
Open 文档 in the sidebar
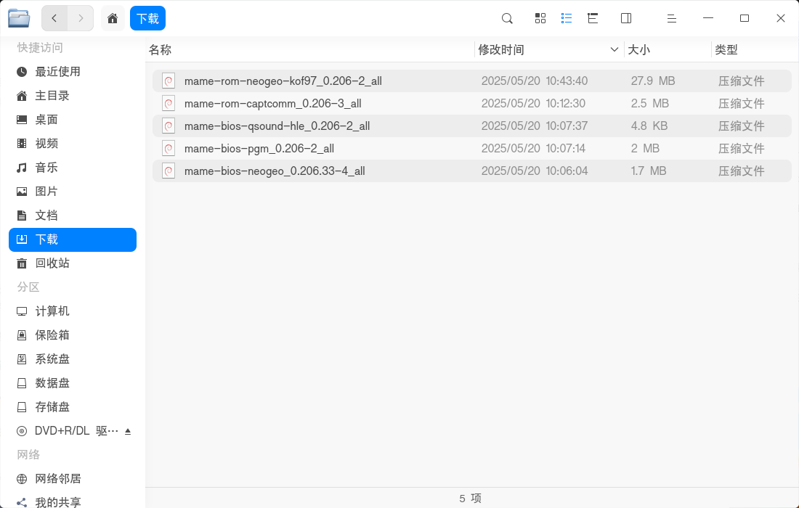(73, 216)
